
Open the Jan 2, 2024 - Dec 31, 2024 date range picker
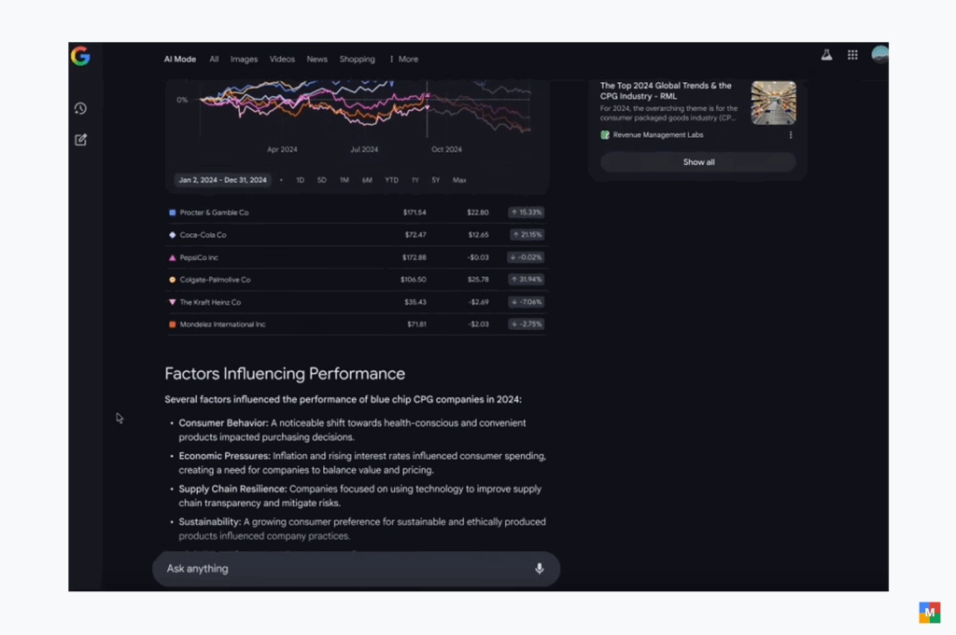pos(222,180)
